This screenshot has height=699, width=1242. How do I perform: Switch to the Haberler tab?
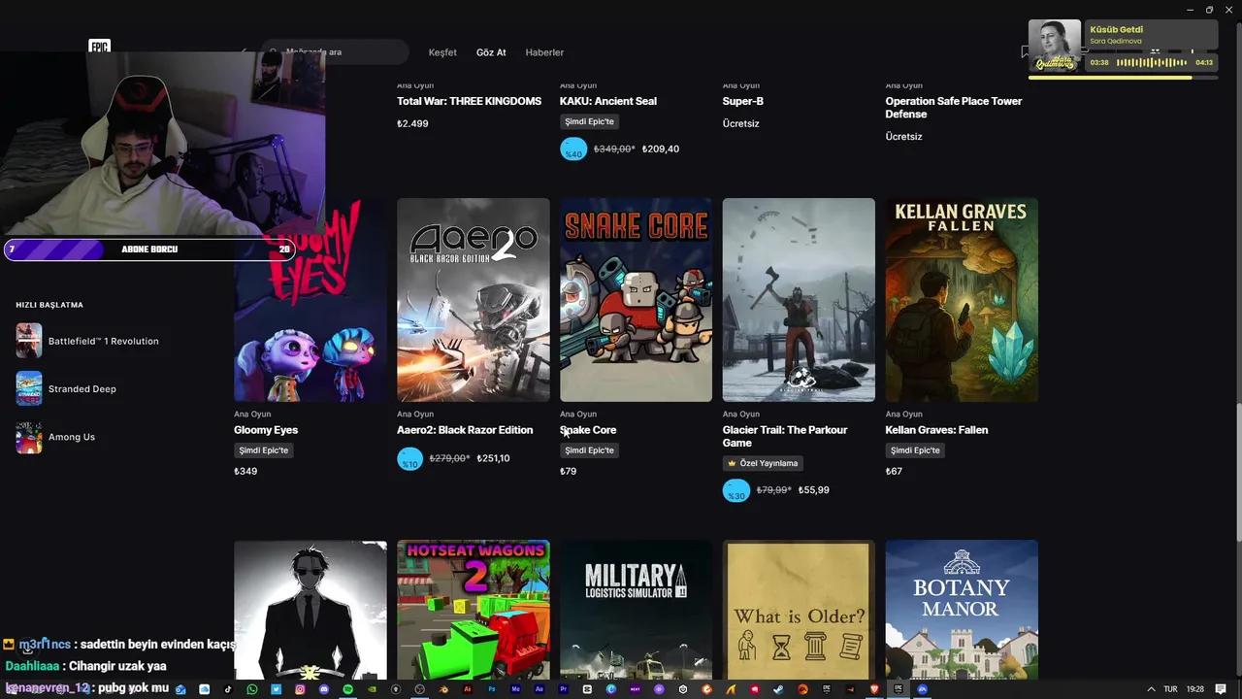(544, 52)
